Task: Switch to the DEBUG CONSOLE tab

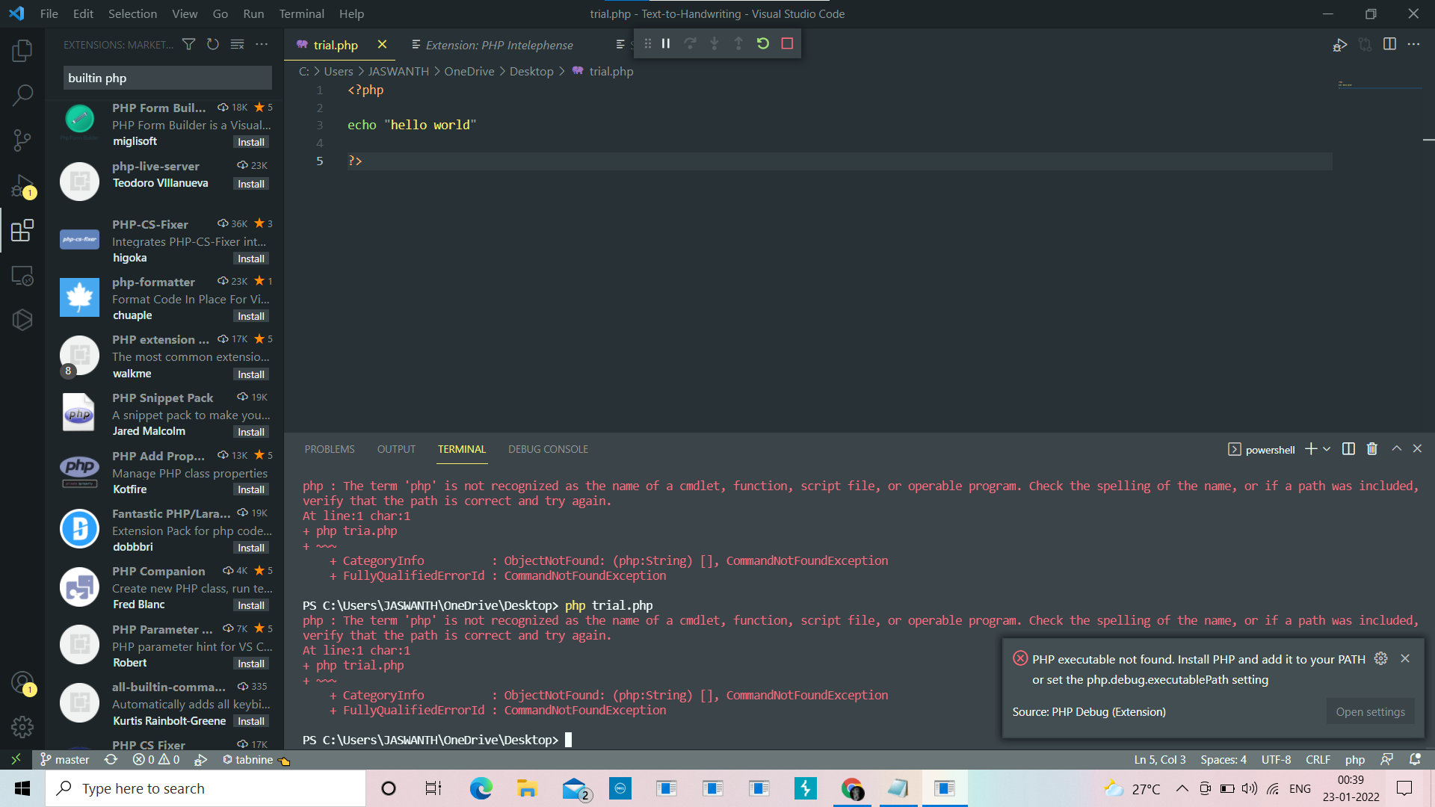Action: (x=548, y=449)
